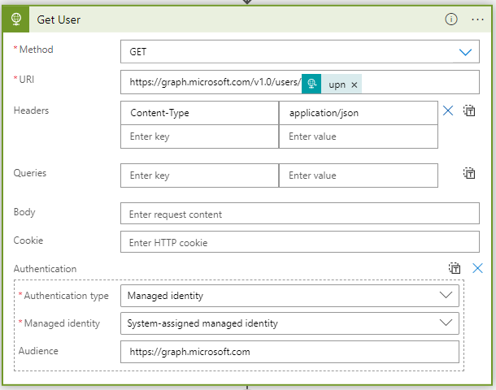Click the Body request content field

click(x=299, y=214)
